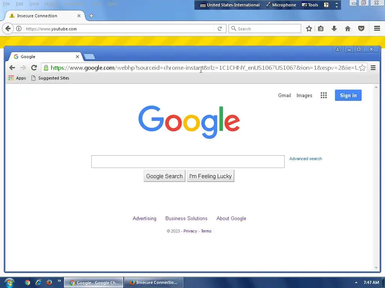The height and width of the screenshot is (288, 385).
Task: Bookmark the Google page with Chrome's star
Action: click(x=362, y=68)
